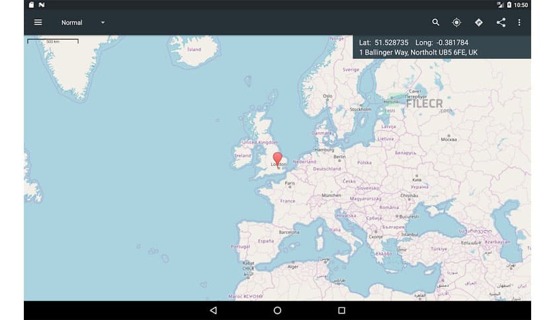The width and height of the screenshot is (553, 320).
Task: Select the latitude value 51.528735
Action: [392, 42]
